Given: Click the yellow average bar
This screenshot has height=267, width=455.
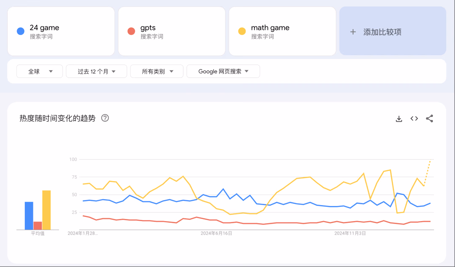Looking at the screenshot, I should pyautogui.click(x=46, y=210).
